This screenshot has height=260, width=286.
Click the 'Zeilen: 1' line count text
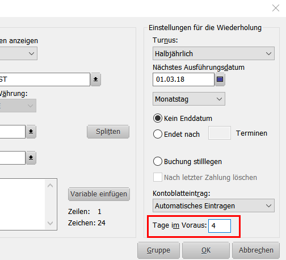[85, 212]
